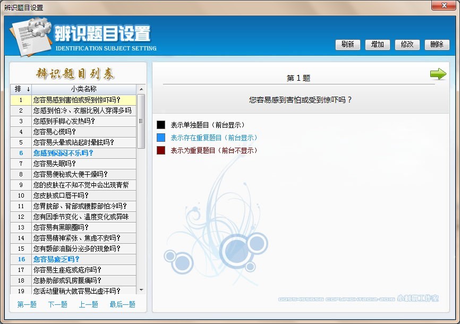This screenshot has width=460, height=324.
Task: Jump to 最后一题 last question link
Action: [x=123, y=304]
